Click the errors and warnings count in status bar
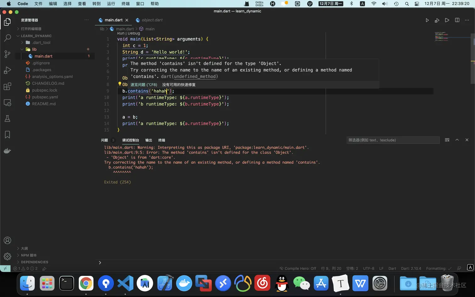This screenshot has height=297, width=475. pos(25,268)
